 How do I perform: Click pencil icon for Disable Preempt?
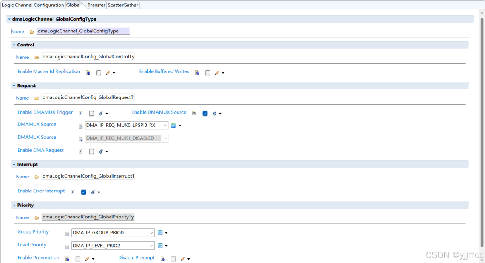coord(182,259)
